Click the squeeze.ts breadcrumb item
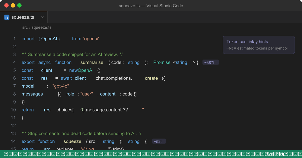302x158 pixels. coord(41,27)
